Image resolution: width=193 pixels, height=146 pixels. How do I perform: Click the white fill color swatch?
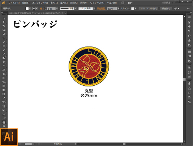point(27,9)
